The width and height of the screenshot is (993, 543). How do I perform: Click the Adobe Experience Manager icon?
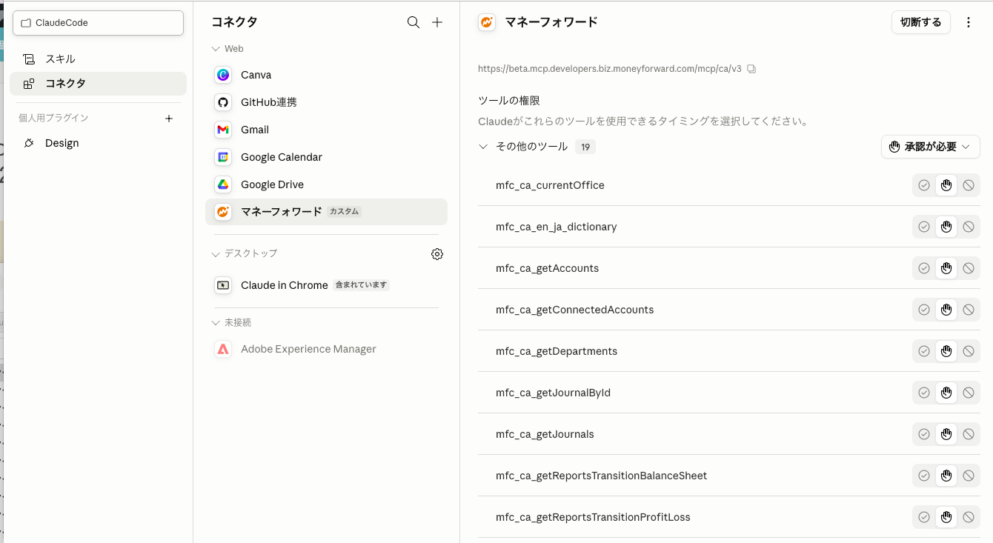[x=223, y=349]
